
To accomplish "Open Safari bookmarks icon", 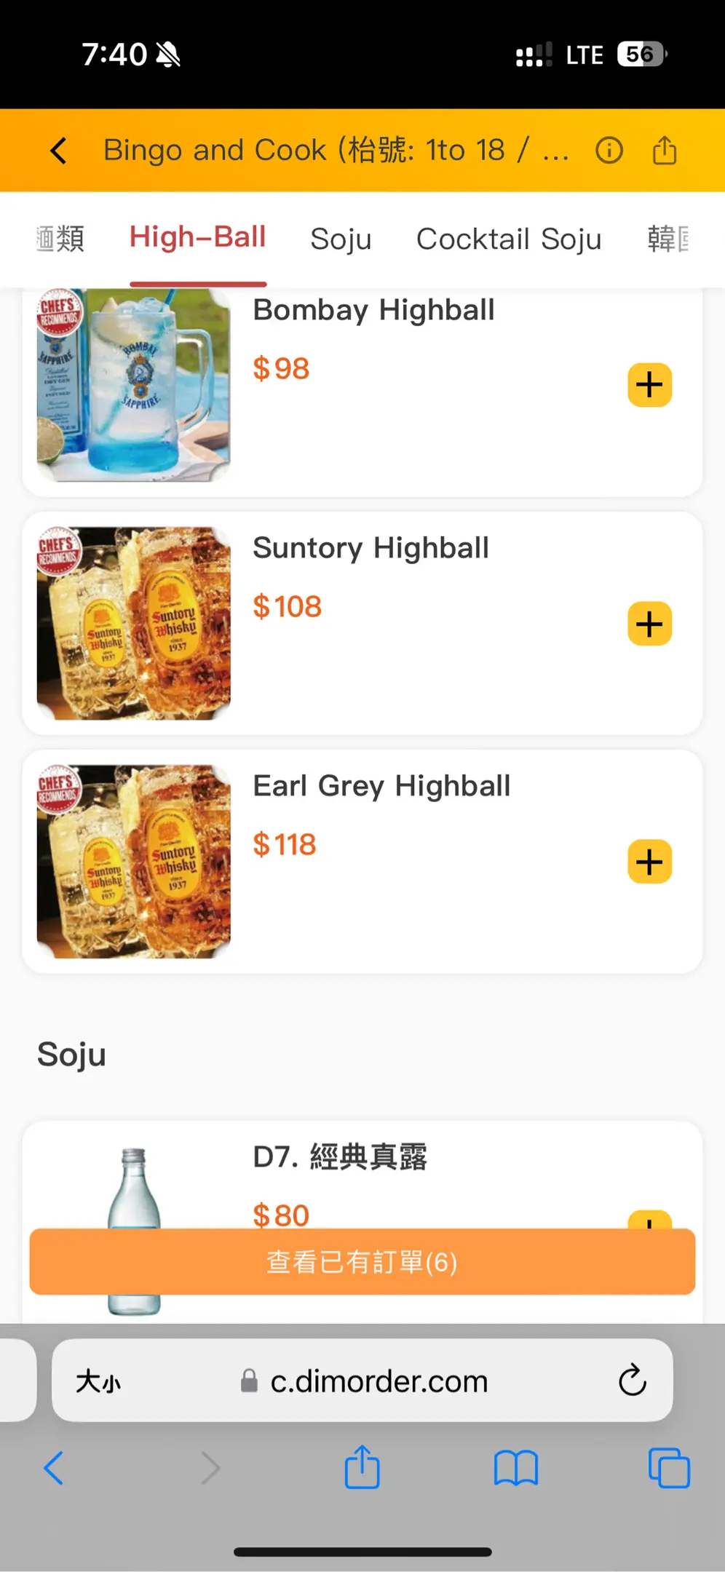I will [x=515, y=1468].
